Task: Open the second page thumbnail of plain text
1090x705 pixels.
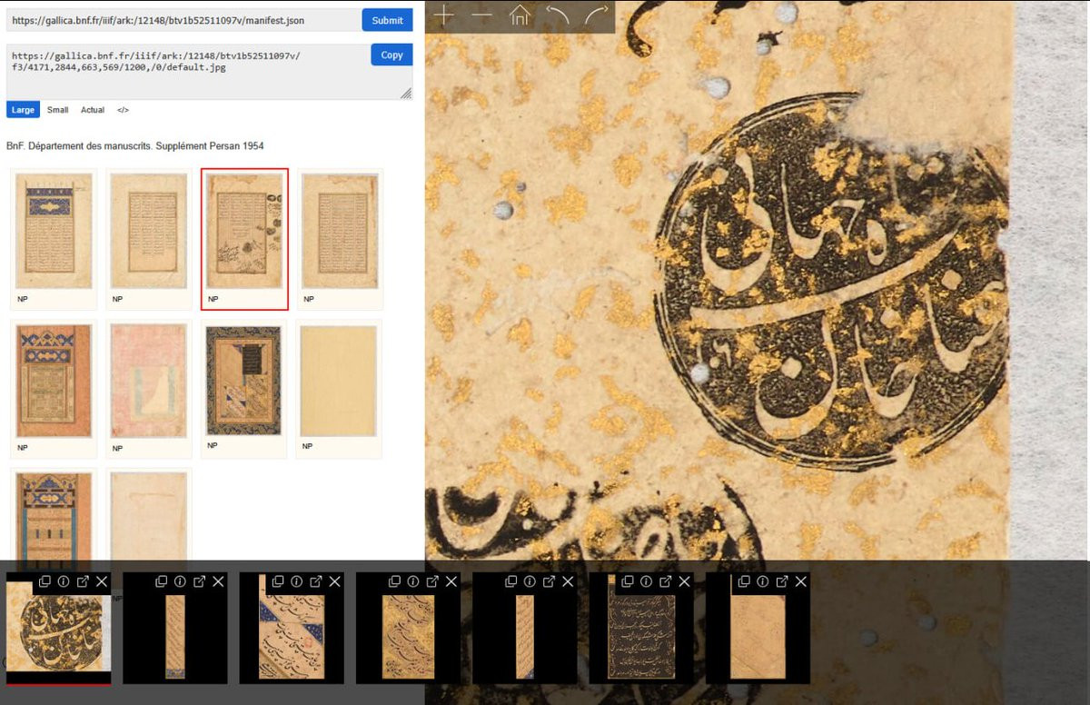Action: coord(148,231)
